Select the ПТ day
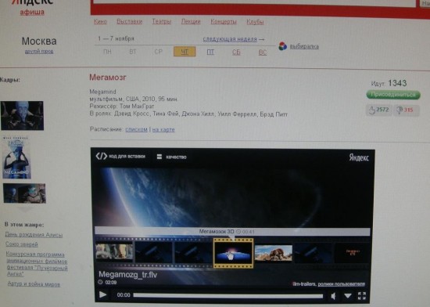Image resolution: width=430 pixels, height=307 pixels. point(210,52)
